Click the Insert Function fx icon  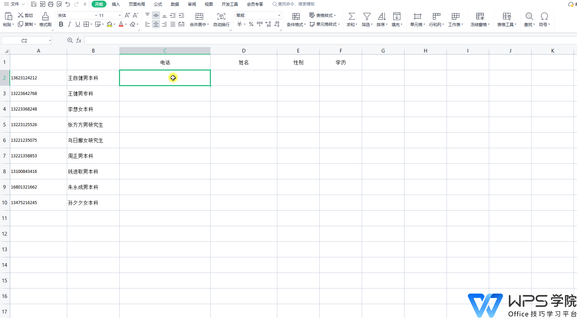click(79, 40)
